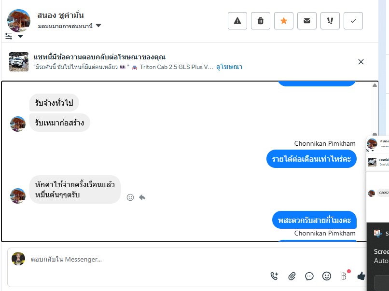Open the ad thumbnail with the truck

pos(19,61)
